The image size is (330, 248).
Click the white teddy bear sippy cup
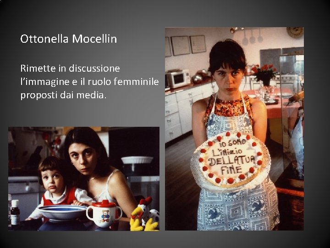click(104, 214)
